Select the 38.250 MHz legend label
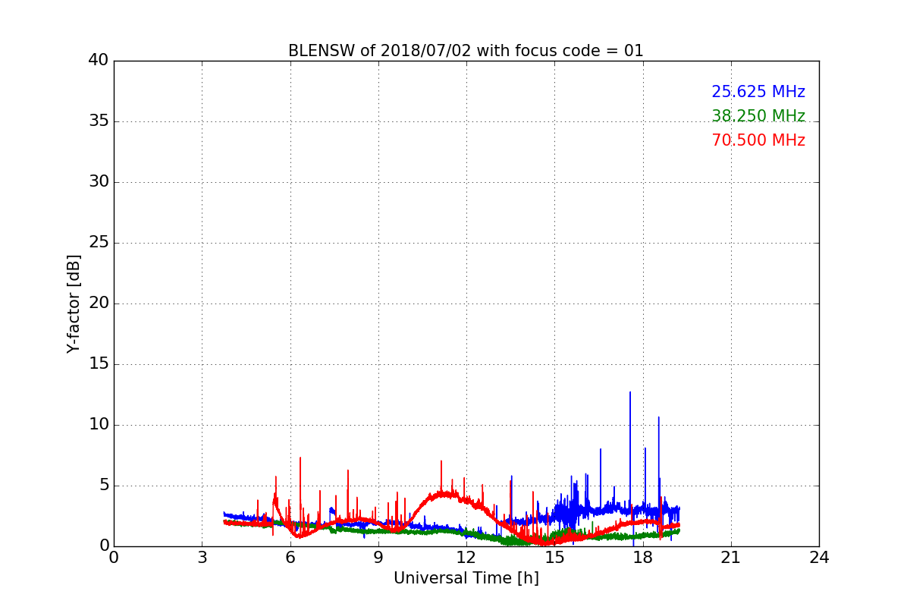Viewport: 910px width, 607px height. 758,116
